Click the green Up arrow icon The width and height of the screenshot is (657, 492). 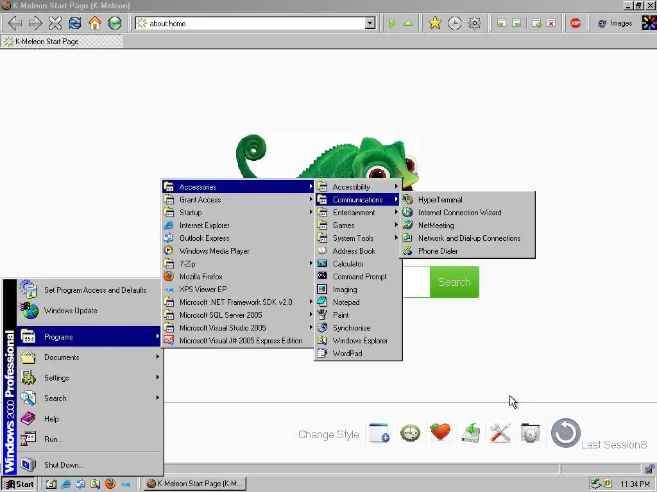(408, 23)
